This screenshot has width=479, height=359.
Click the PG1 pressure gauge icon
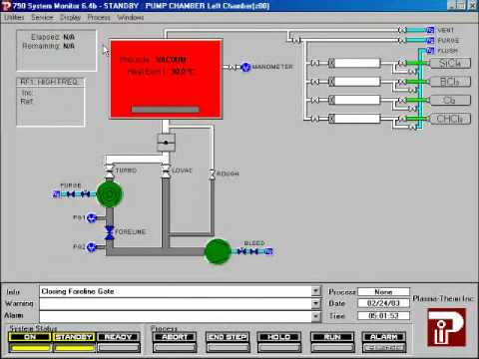(x=91, y=218)
